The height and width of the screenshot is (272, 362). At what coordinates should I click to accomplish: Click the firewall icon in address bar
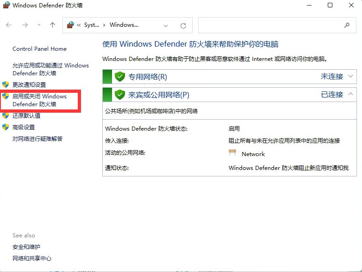[70, 25]
